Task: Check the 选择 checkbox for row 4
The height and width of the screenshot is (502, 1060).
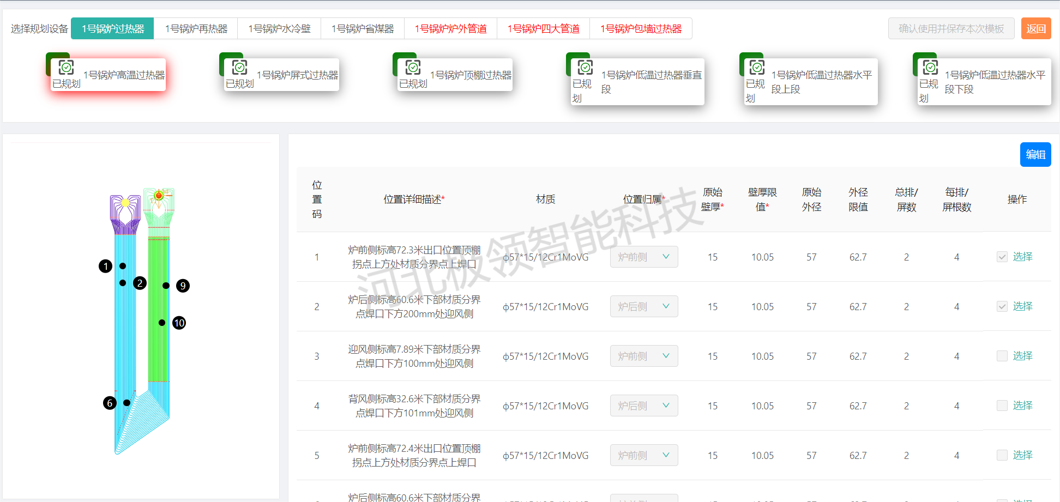Action: (1002, 406)
